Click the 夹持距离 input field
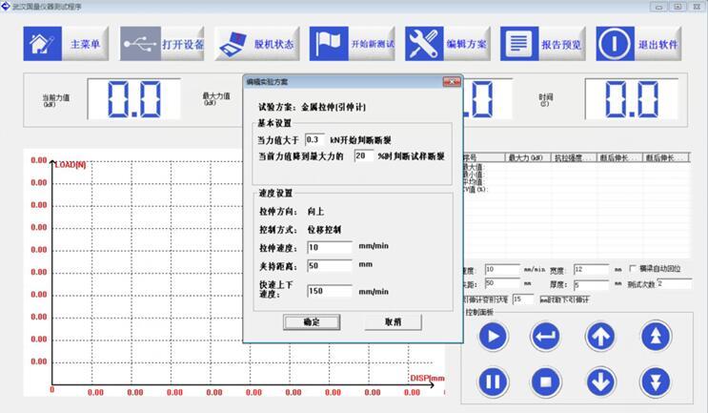The height and width of the screenshot is (413, 708). pyautogui.click(x=330, y=266)
